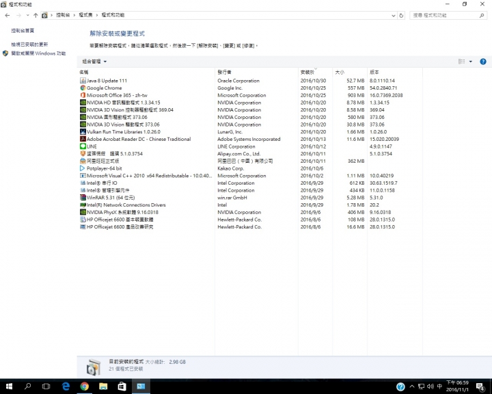
Task: Open Windows Store from the taskbar
Action: [122, 386]
